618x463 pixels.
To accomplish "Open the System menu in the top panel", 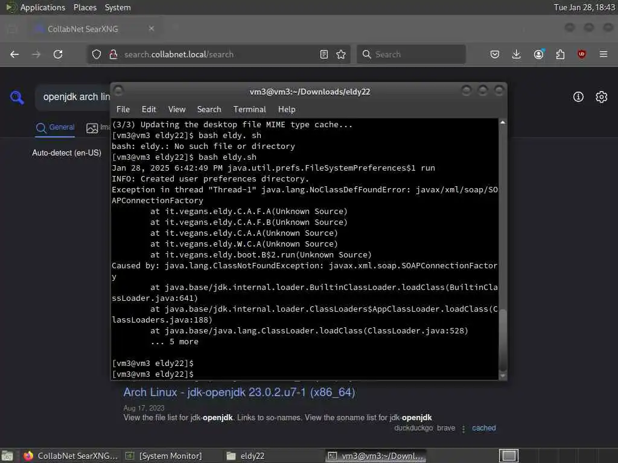I will point(118,7).
